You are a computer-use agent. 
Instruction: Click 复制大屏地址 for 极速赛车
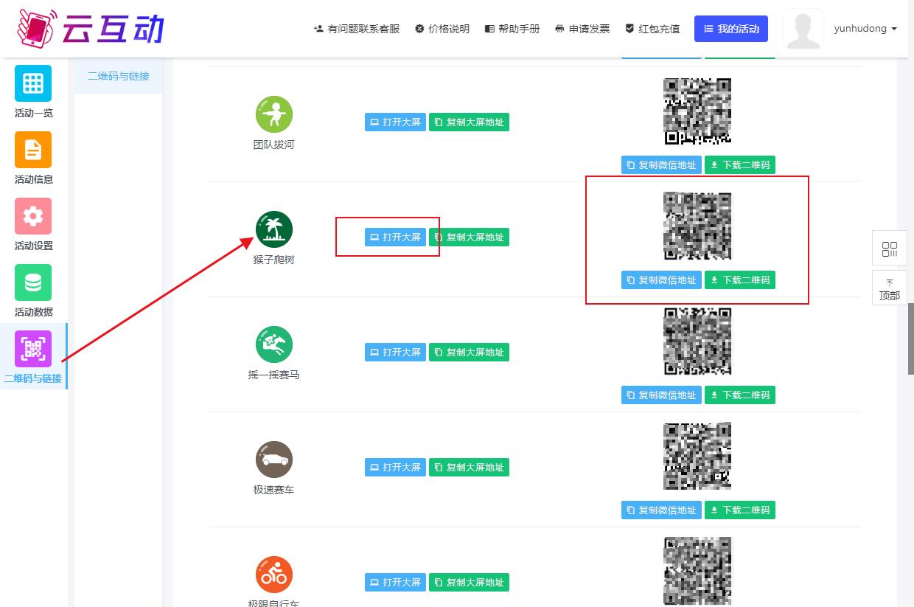469,468
